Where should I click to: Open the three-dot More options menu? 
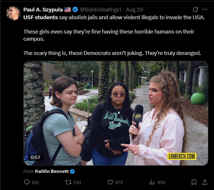pyautogui.click(x=205, y=9)
